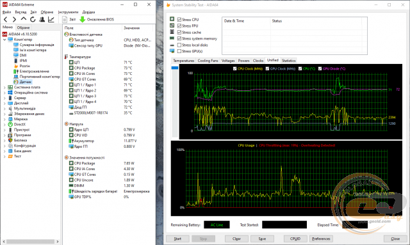Click the Збереження даних icon in tree
Image resolution: width=410 pixels, height=245 pixels.
[10, 114]
